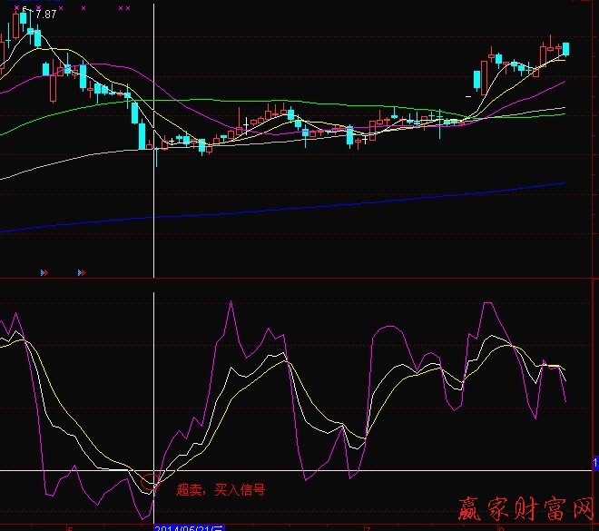This screenshot has height=531, width=599.
Task: Click the divider between price and indicator panels
Action: pyautogui.click(x=299, y=279)
